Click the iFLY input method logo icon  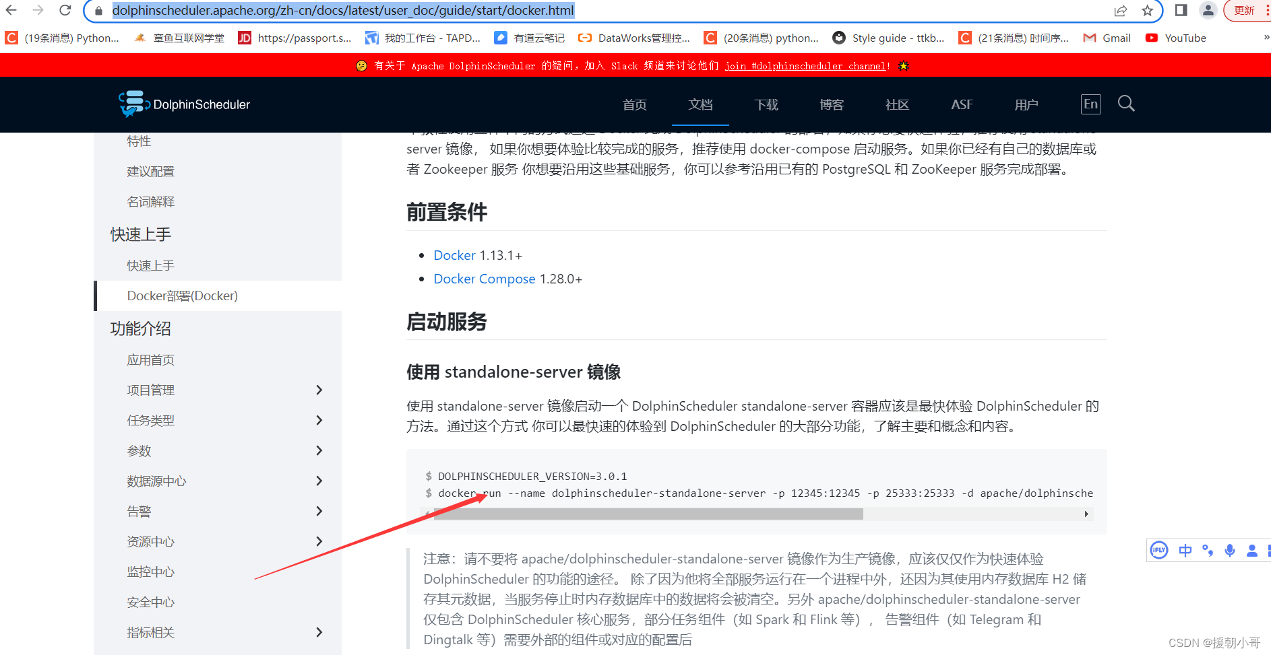click(x=1159, y=550)
